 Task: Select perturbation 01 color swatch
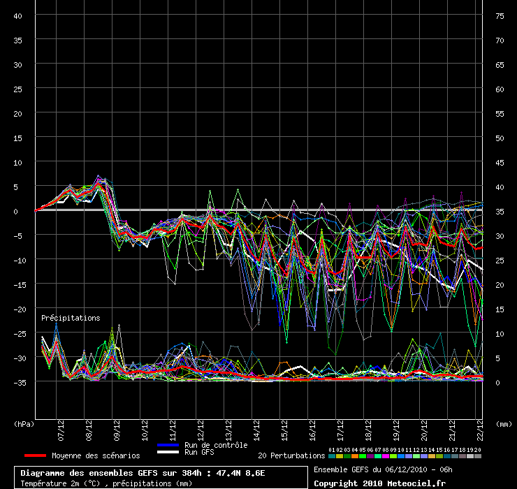[x=332, y=455]
